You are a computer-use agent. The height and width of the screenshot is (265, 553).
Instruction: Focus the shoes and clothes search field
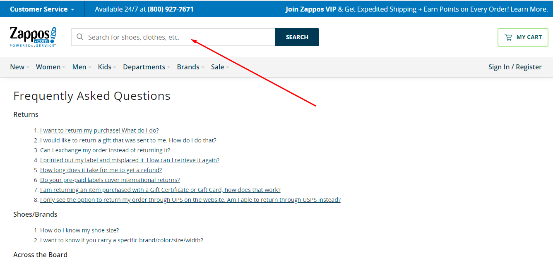[x=178, y=37]
